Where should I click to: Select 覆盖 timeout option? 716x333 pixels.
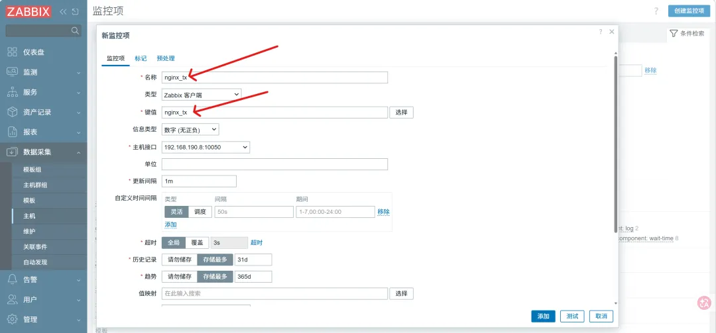pyautogui.click(x=198, y=243)
